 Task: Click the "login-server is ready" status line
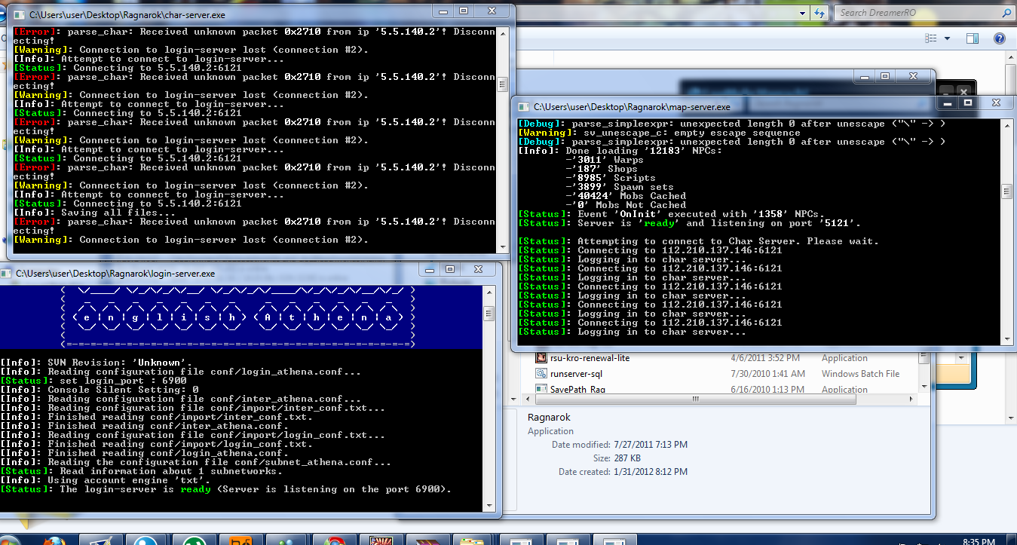click(226, 489)
